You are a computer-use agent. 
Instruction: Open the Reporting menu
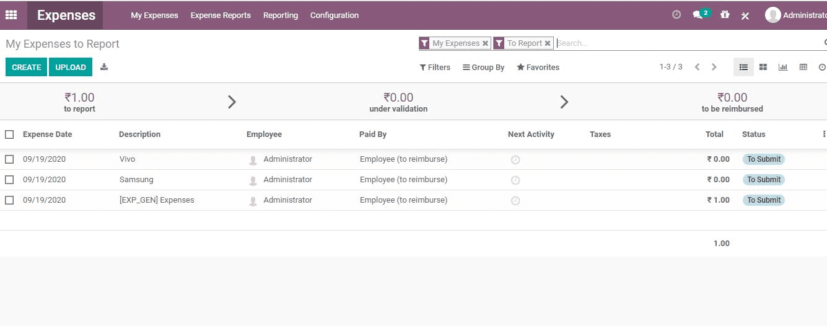281,15
